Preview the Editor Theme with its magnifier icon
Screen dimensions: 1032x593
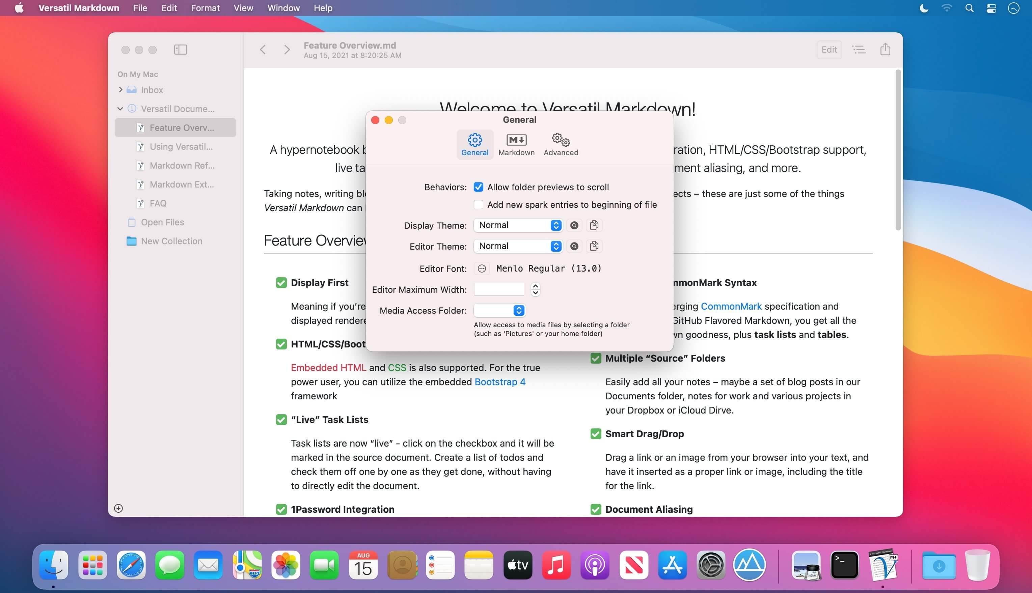tap(574, 246)
